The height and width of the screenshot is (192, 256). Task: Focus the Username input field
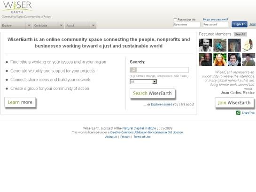[187, 24]
